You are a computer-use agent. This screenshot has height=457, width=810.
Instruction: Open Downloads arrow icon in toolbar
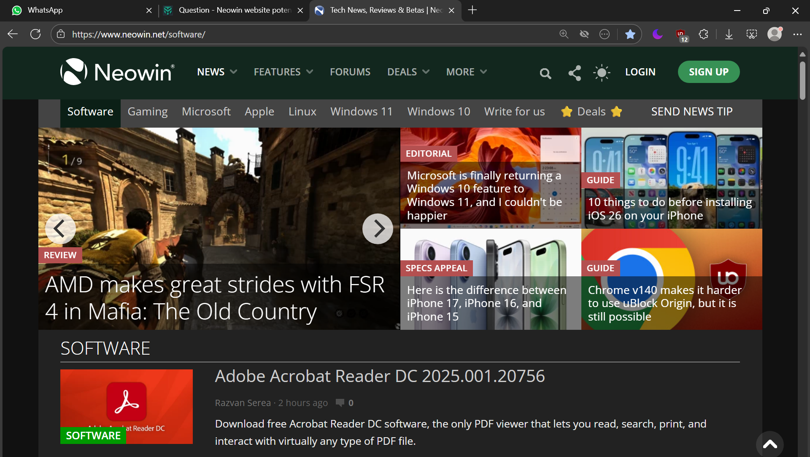point(729,35)
